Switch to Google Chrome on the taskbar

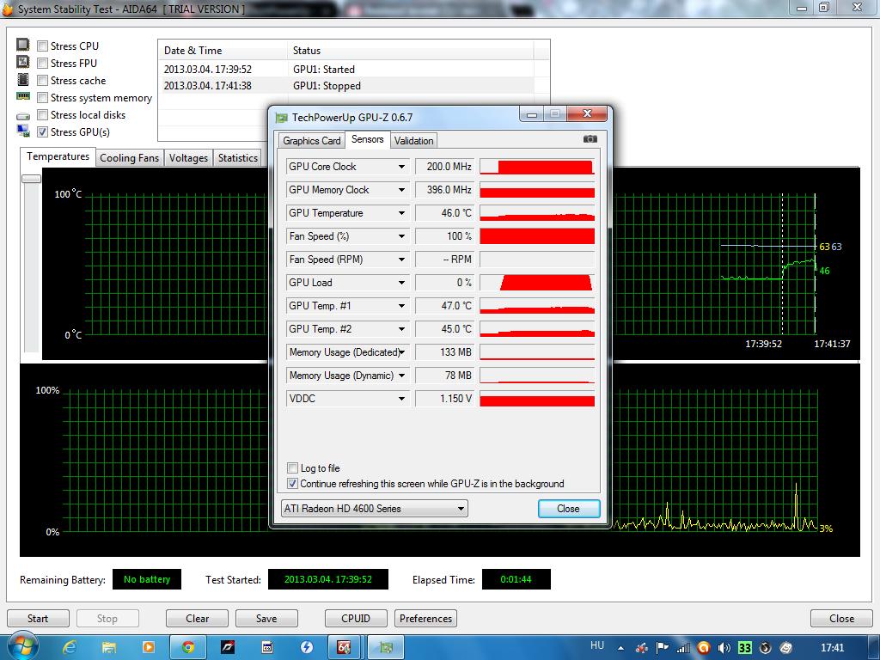(188, 647)
